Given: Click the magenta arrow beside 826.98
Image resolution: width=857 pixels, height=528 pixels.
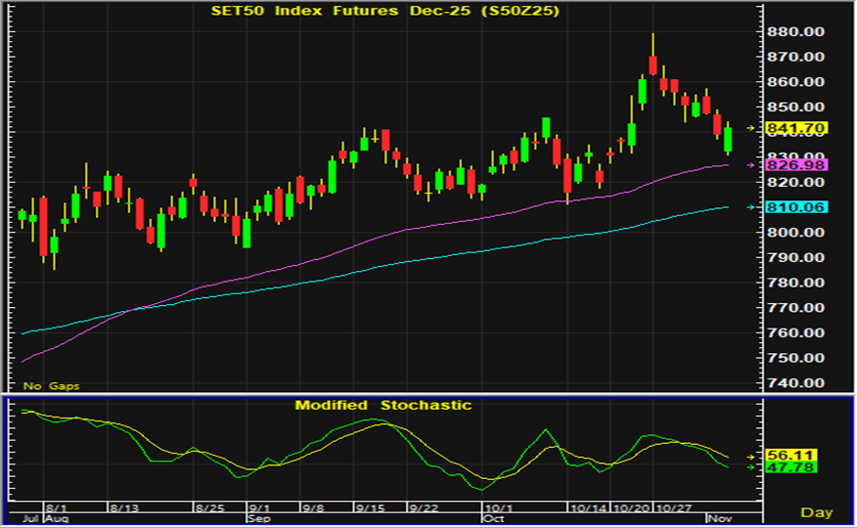Looking at the screenshot, I should [751, 165].
